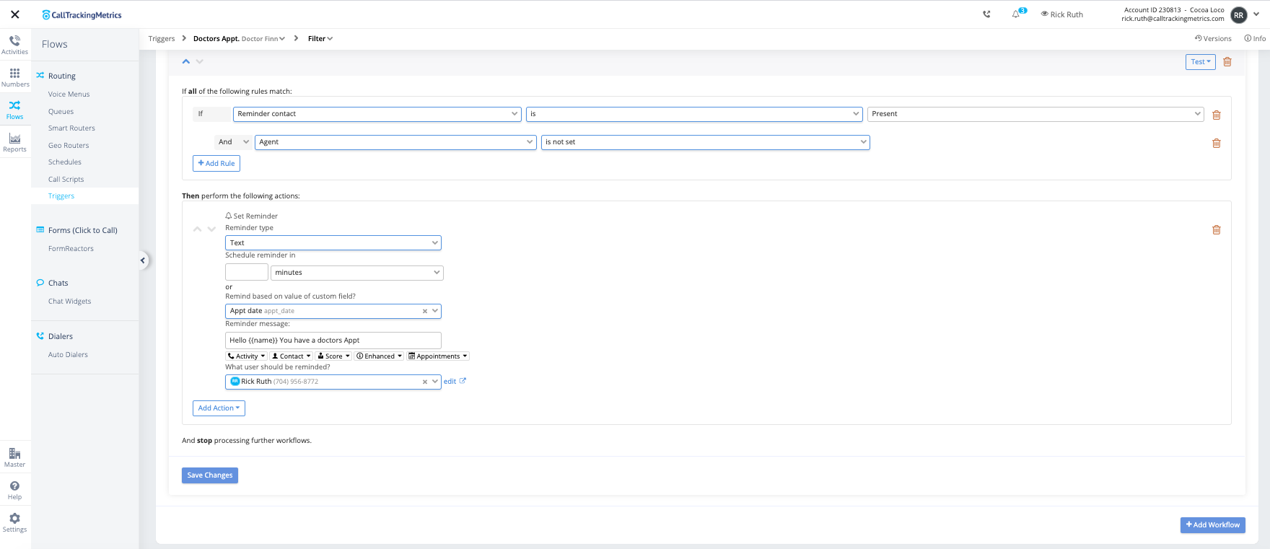Move workflow down with grey chevron
Image resolution: width=1270 pixels, height=549 pixels.
coord(200,61)
